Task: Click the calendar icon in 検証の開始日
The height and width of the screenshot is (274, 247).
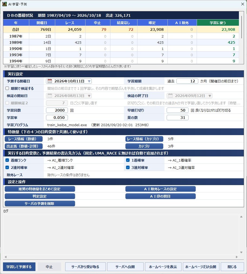Action: [x=50, y=96]
